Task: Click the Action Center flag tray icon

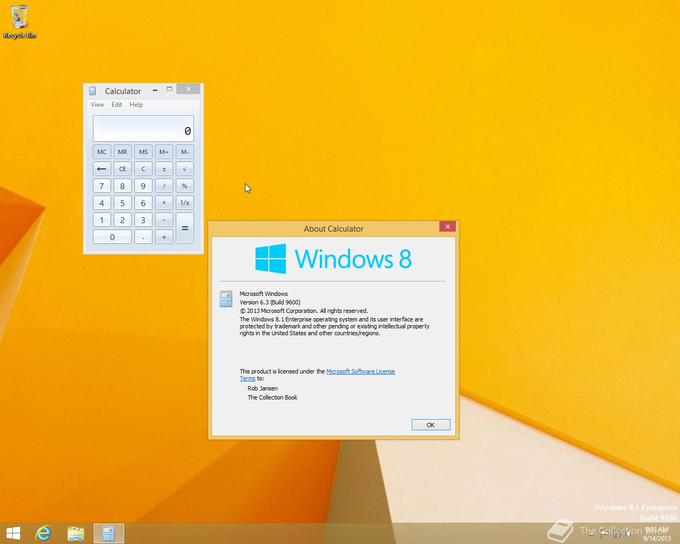Action: point(604,534)
